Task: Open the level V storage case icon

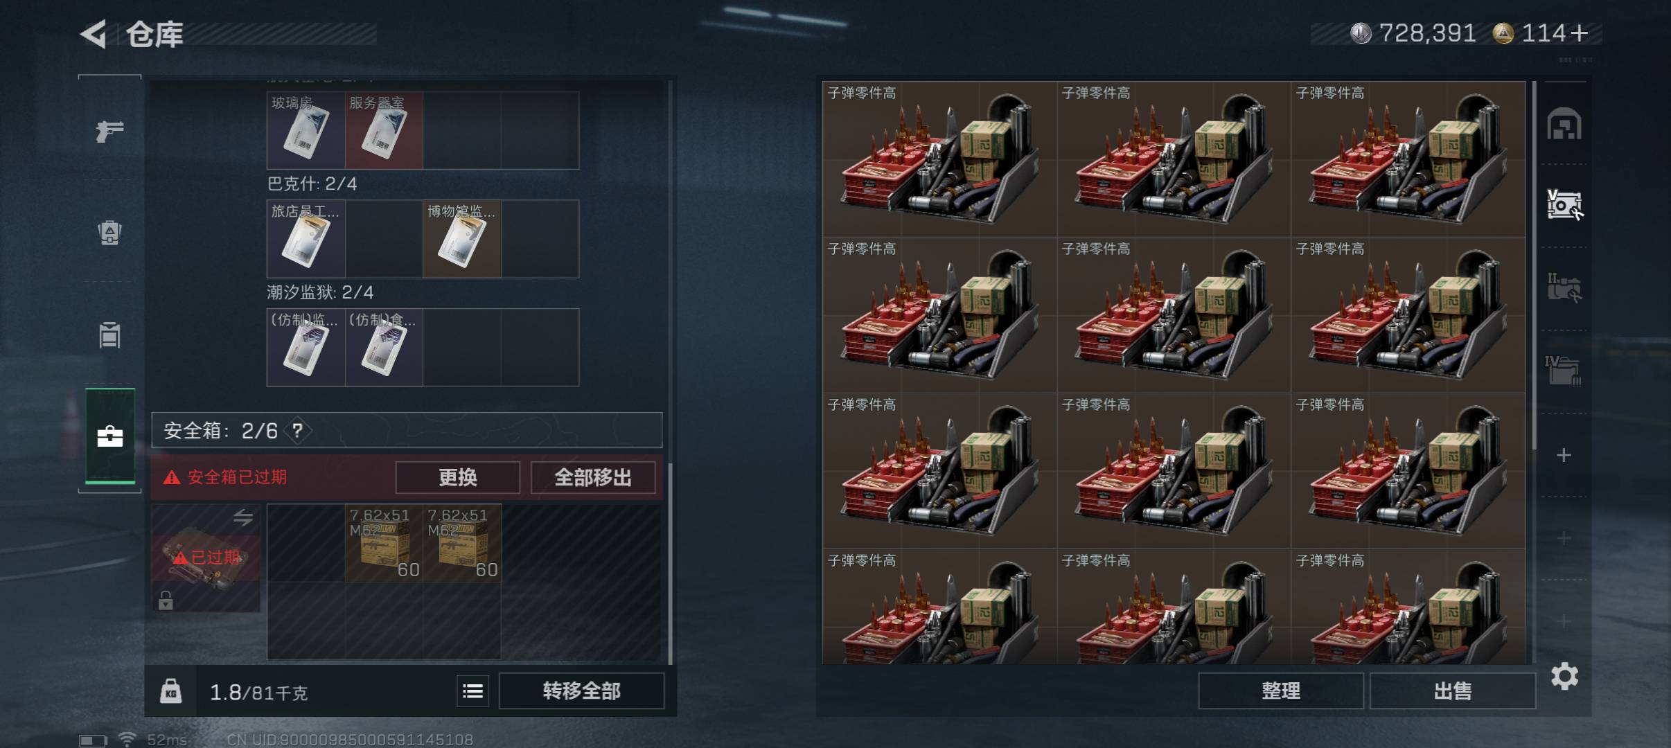Action: [x=1564, y=205]
